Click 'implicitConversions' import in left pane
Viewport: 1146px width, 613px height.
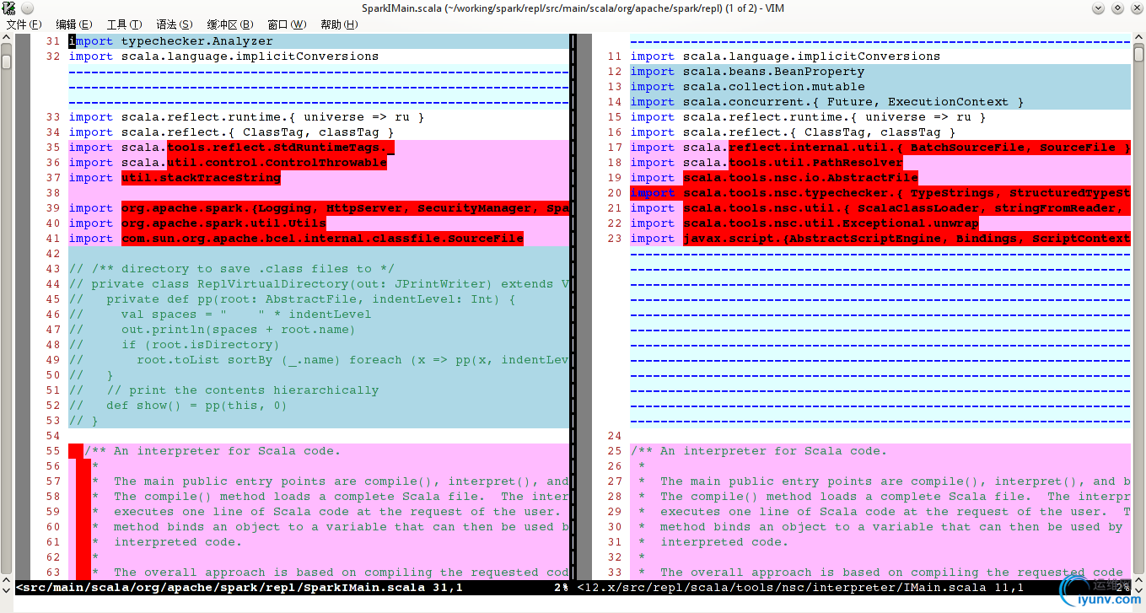tap(223, 56)
